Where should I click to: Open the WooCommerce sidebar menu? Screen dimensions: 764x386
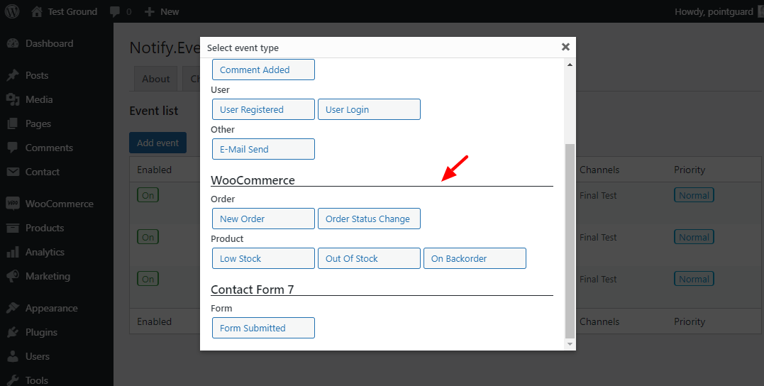point(60,204)
